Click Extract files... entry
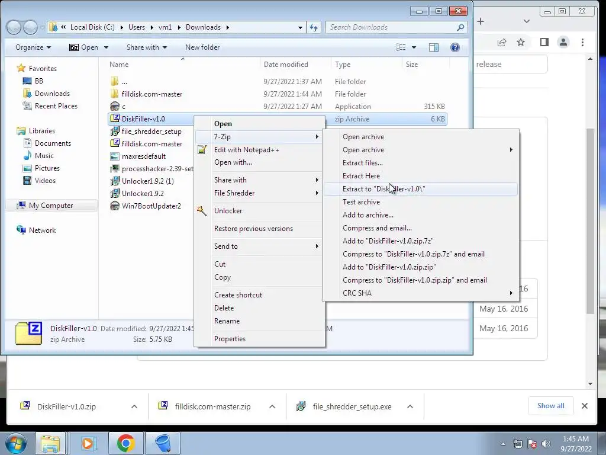 (421, 163)
